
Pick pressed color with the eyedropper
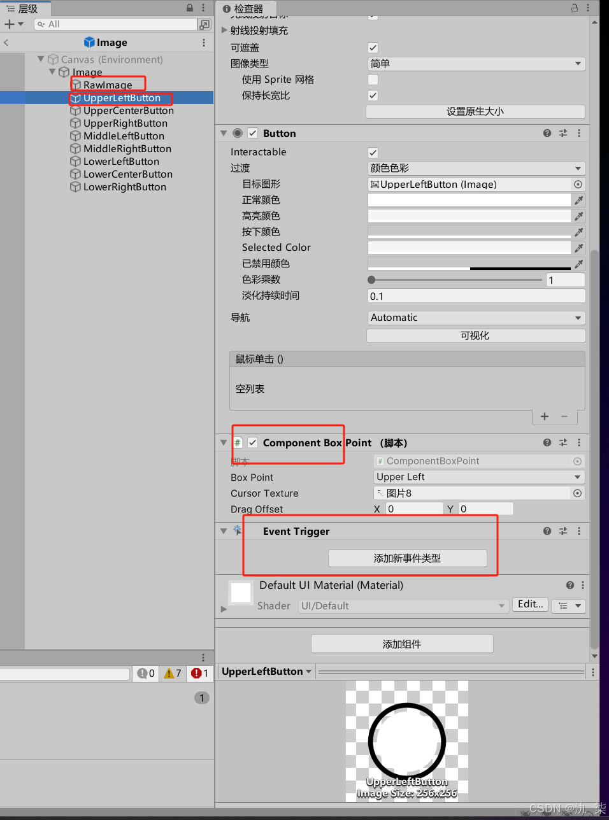pos(579,232)
